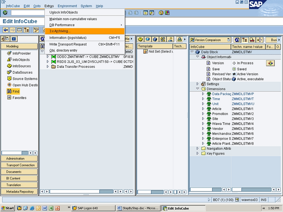Switch to StepByStep.doc in the taskbar

[x=138, y=208]
